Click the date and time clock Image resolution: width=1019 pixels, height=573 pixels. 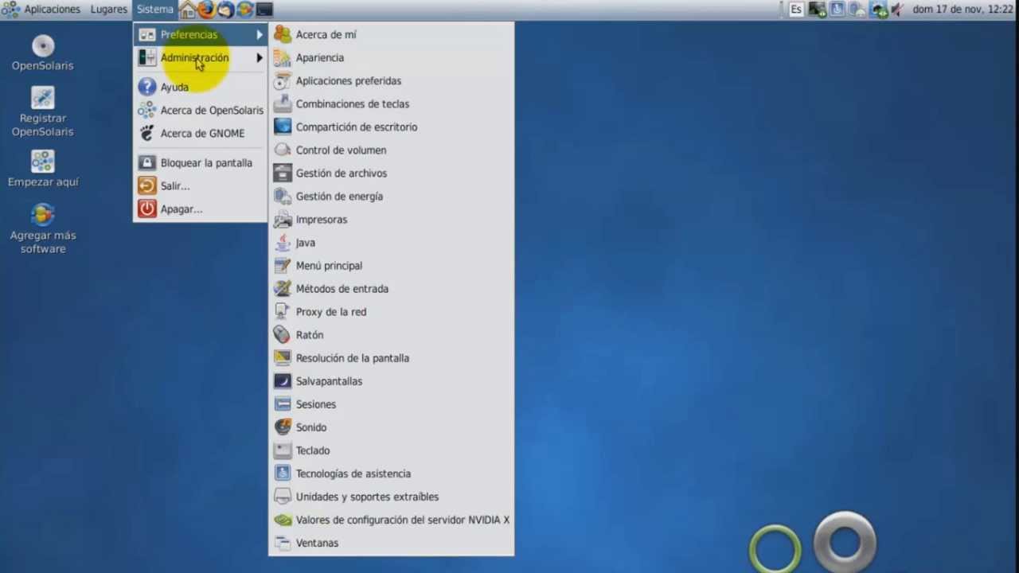click(x=962, y=10)
